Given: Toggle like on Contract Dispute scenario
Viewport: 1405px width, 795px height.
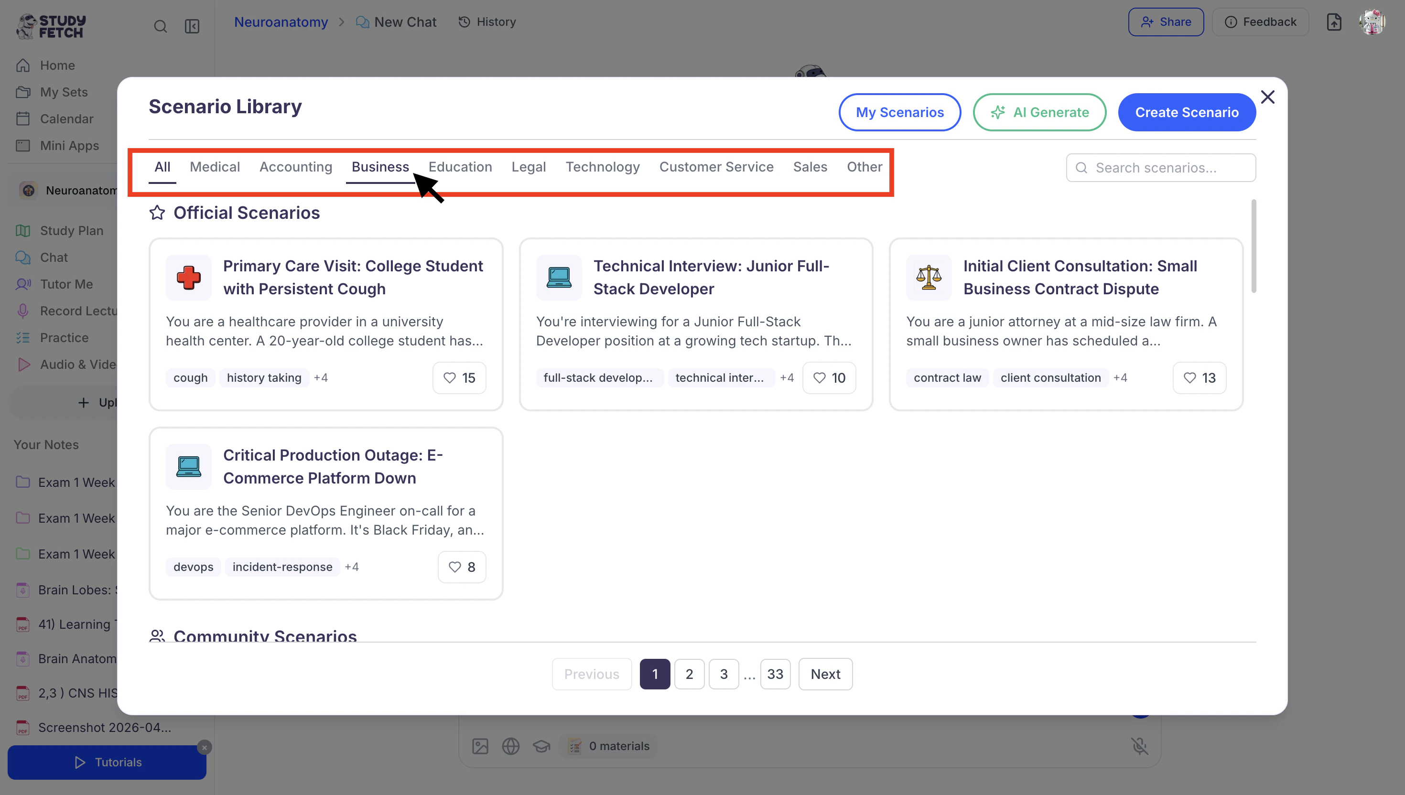Looking at the screenshot, I should pos(1199,378).
